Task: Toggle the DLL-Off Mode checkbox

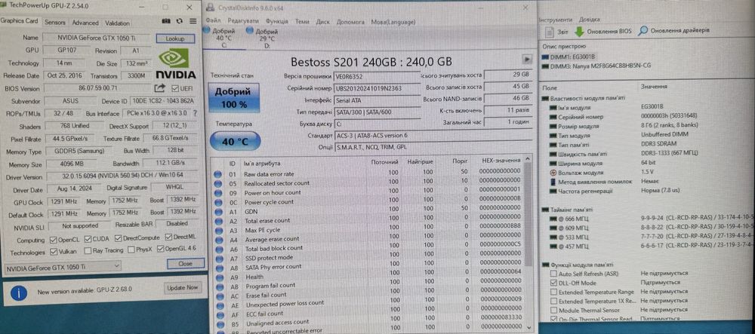Action: pos(553,283)
